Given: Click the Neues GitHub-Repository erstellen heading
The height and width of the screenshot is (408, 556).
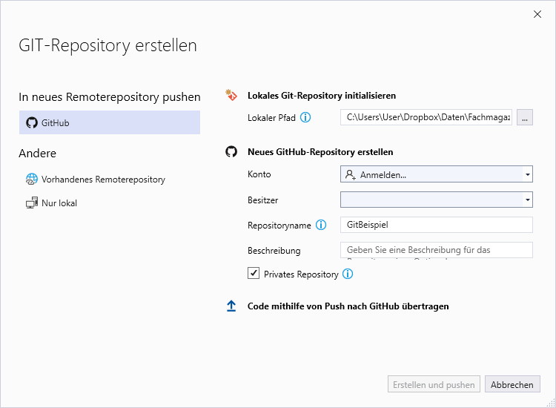Looking at the screenshot, I should tap(320, 152).
